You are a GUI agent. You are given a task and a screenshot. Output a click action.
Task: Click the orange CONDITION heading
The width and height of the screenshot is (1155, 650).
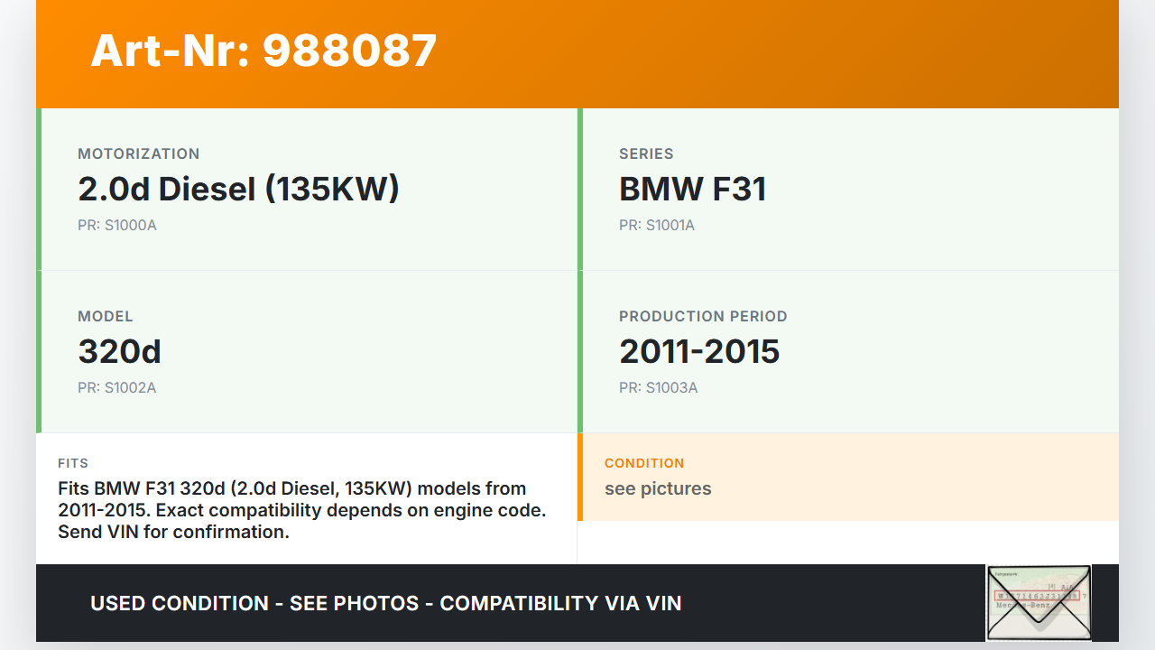[644, 463]
